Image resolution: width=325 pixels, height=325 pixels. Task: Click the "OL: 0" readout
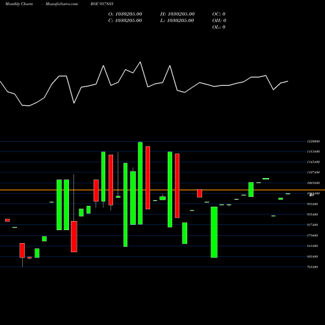(x=218, y=27)
